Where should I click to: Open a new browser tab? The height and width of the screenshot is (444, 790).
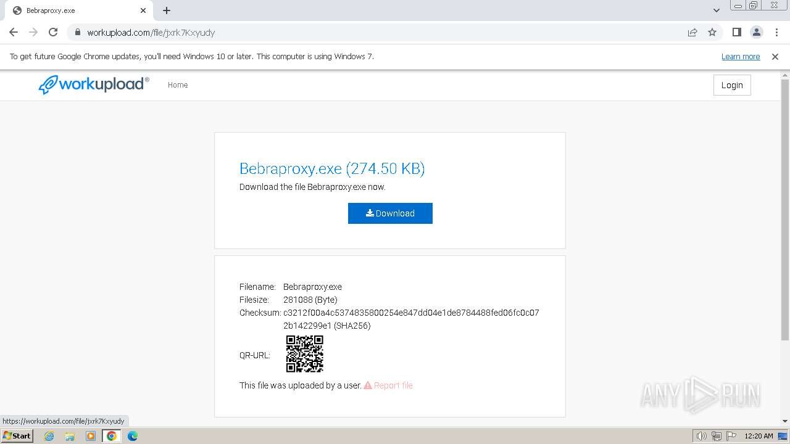point(167,10)
